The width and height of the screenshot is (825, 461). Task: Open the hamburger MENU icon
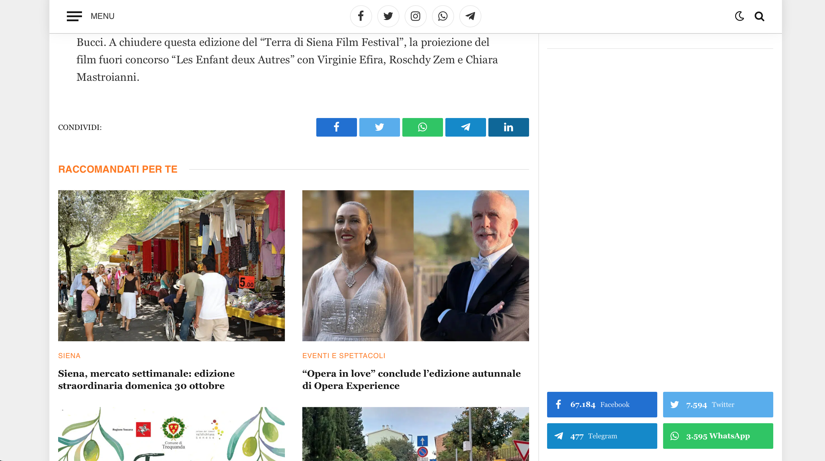pos(74,16)
